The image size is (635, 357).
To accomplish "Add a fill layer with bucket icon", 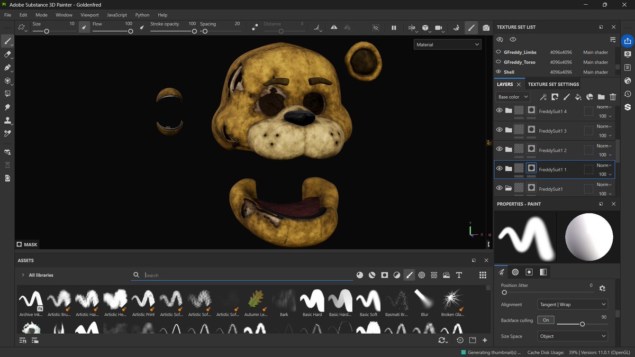I will point(578,97).
